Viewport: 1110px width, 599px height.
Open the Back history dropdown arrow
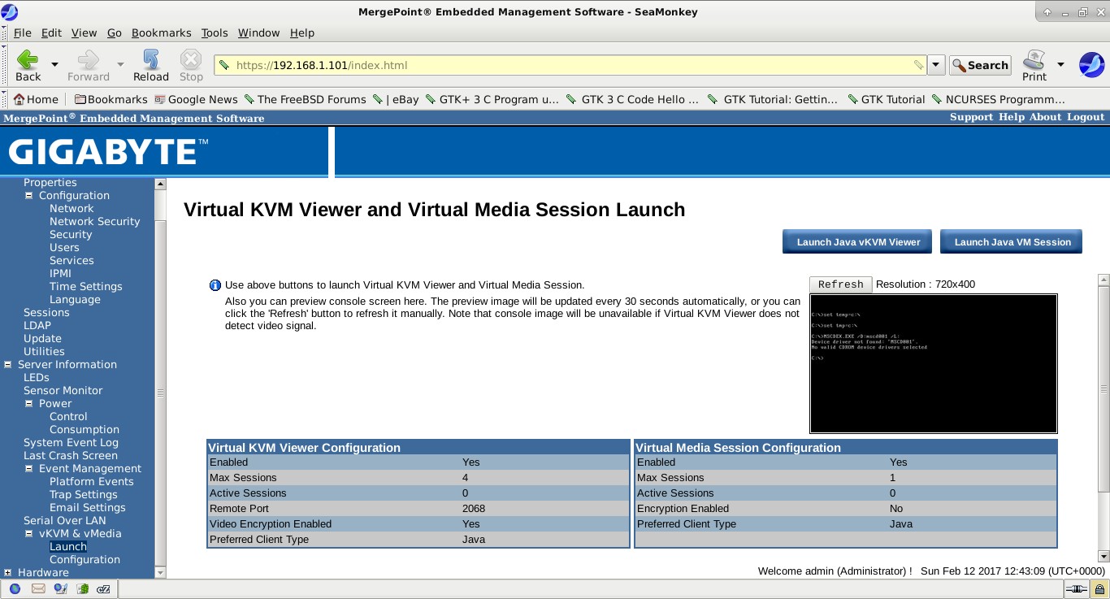point(54,64)
